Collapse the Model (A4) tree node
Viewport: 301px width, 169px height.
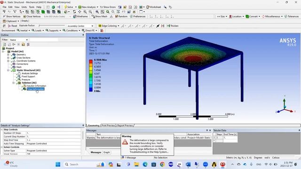(3, 51)
